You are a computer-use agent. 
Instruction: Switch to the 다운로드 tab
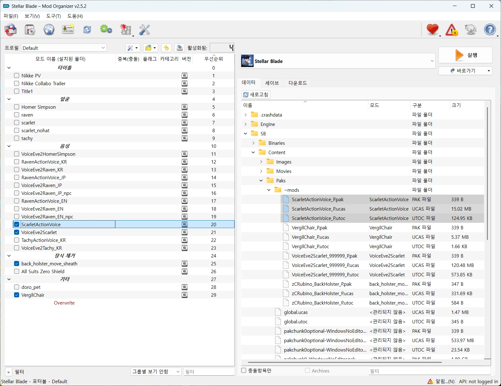click(x=297, y=83)
